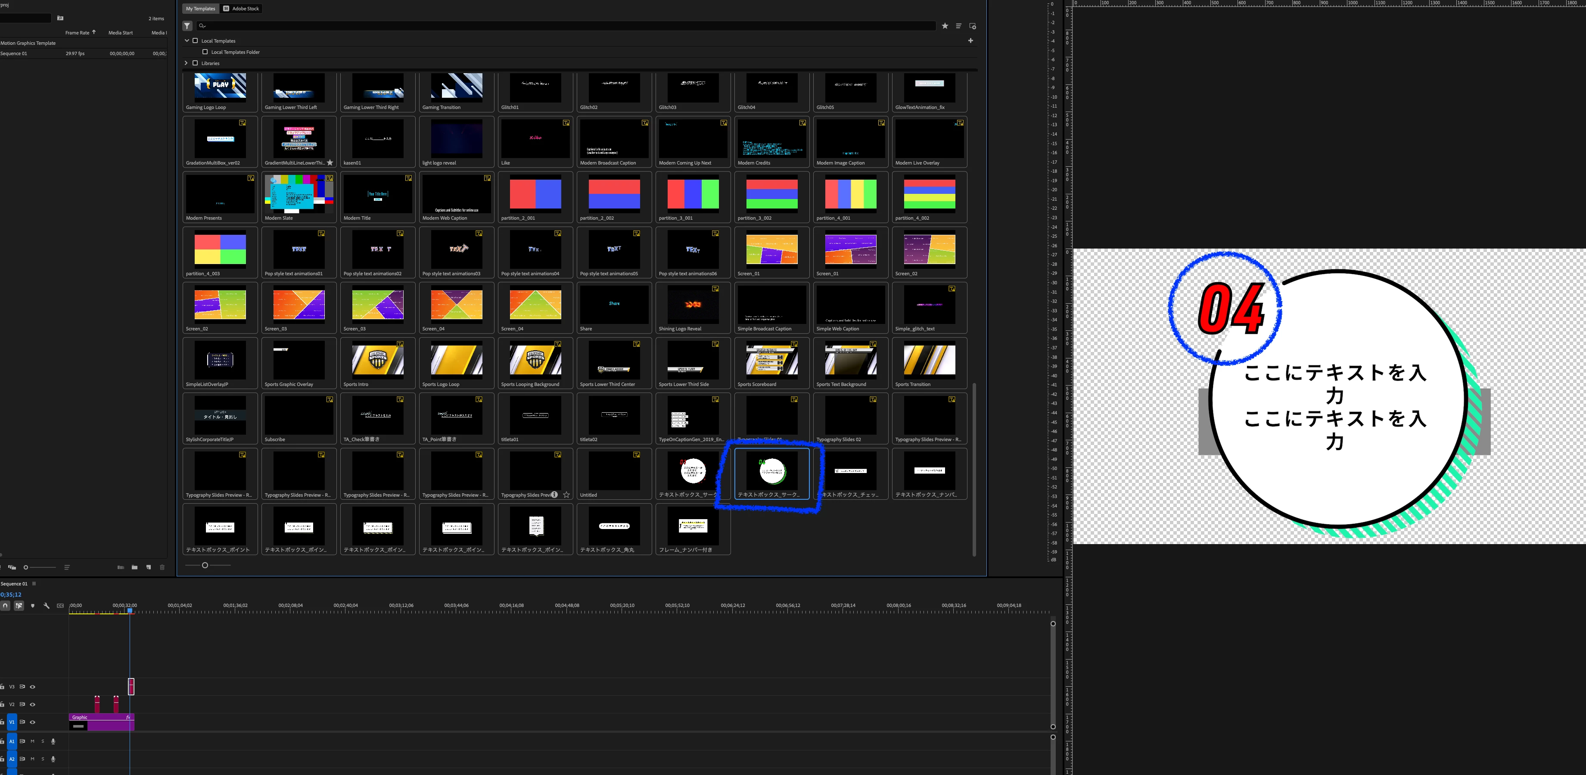This screenshot has height=775, width=1586.
Task: Click the project panel trash icon
Action: pos(162,567)
